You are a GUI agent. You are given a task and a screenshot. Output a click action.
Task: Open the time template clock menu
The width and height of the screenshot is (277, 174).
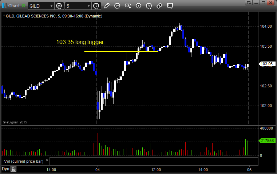tap(96, 6)
